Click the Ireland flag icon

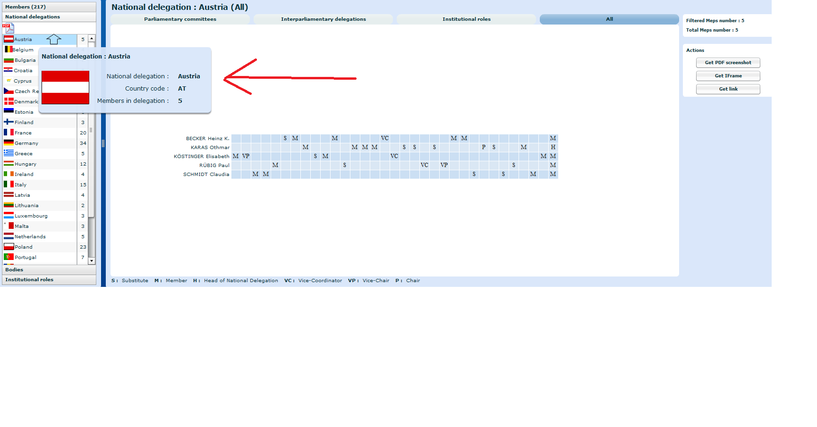pyautogui.click(x=9, y=174)
